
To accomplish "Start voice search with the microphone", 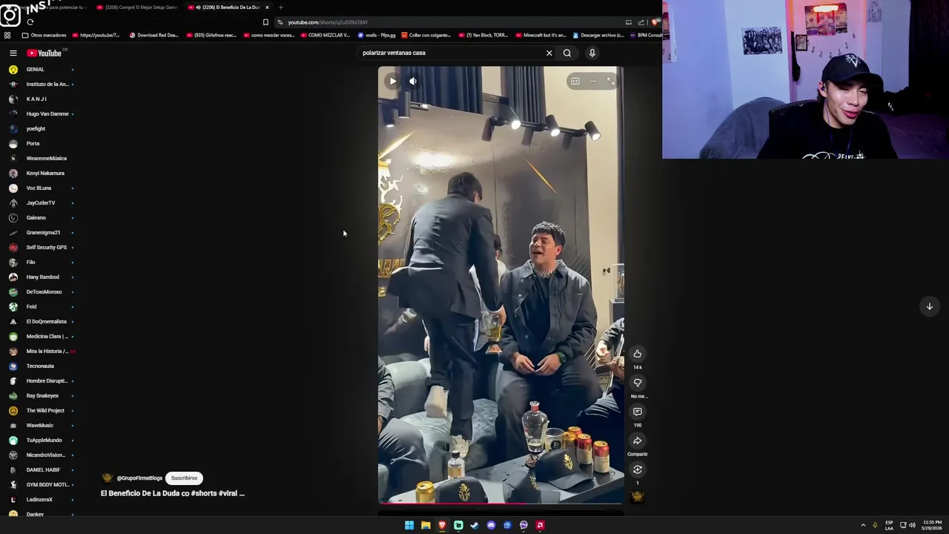I will [592, 53].
